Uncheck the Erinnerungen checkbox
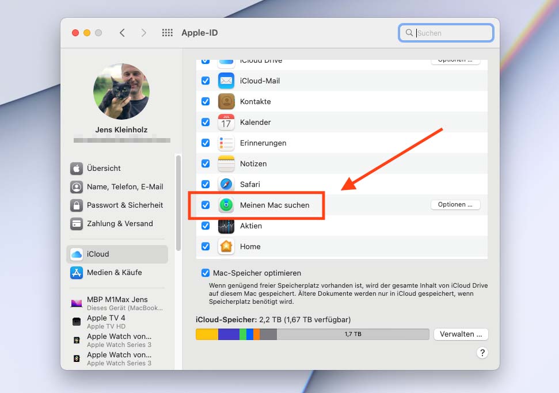Screen dimensions: 559x393 [206, 143]
